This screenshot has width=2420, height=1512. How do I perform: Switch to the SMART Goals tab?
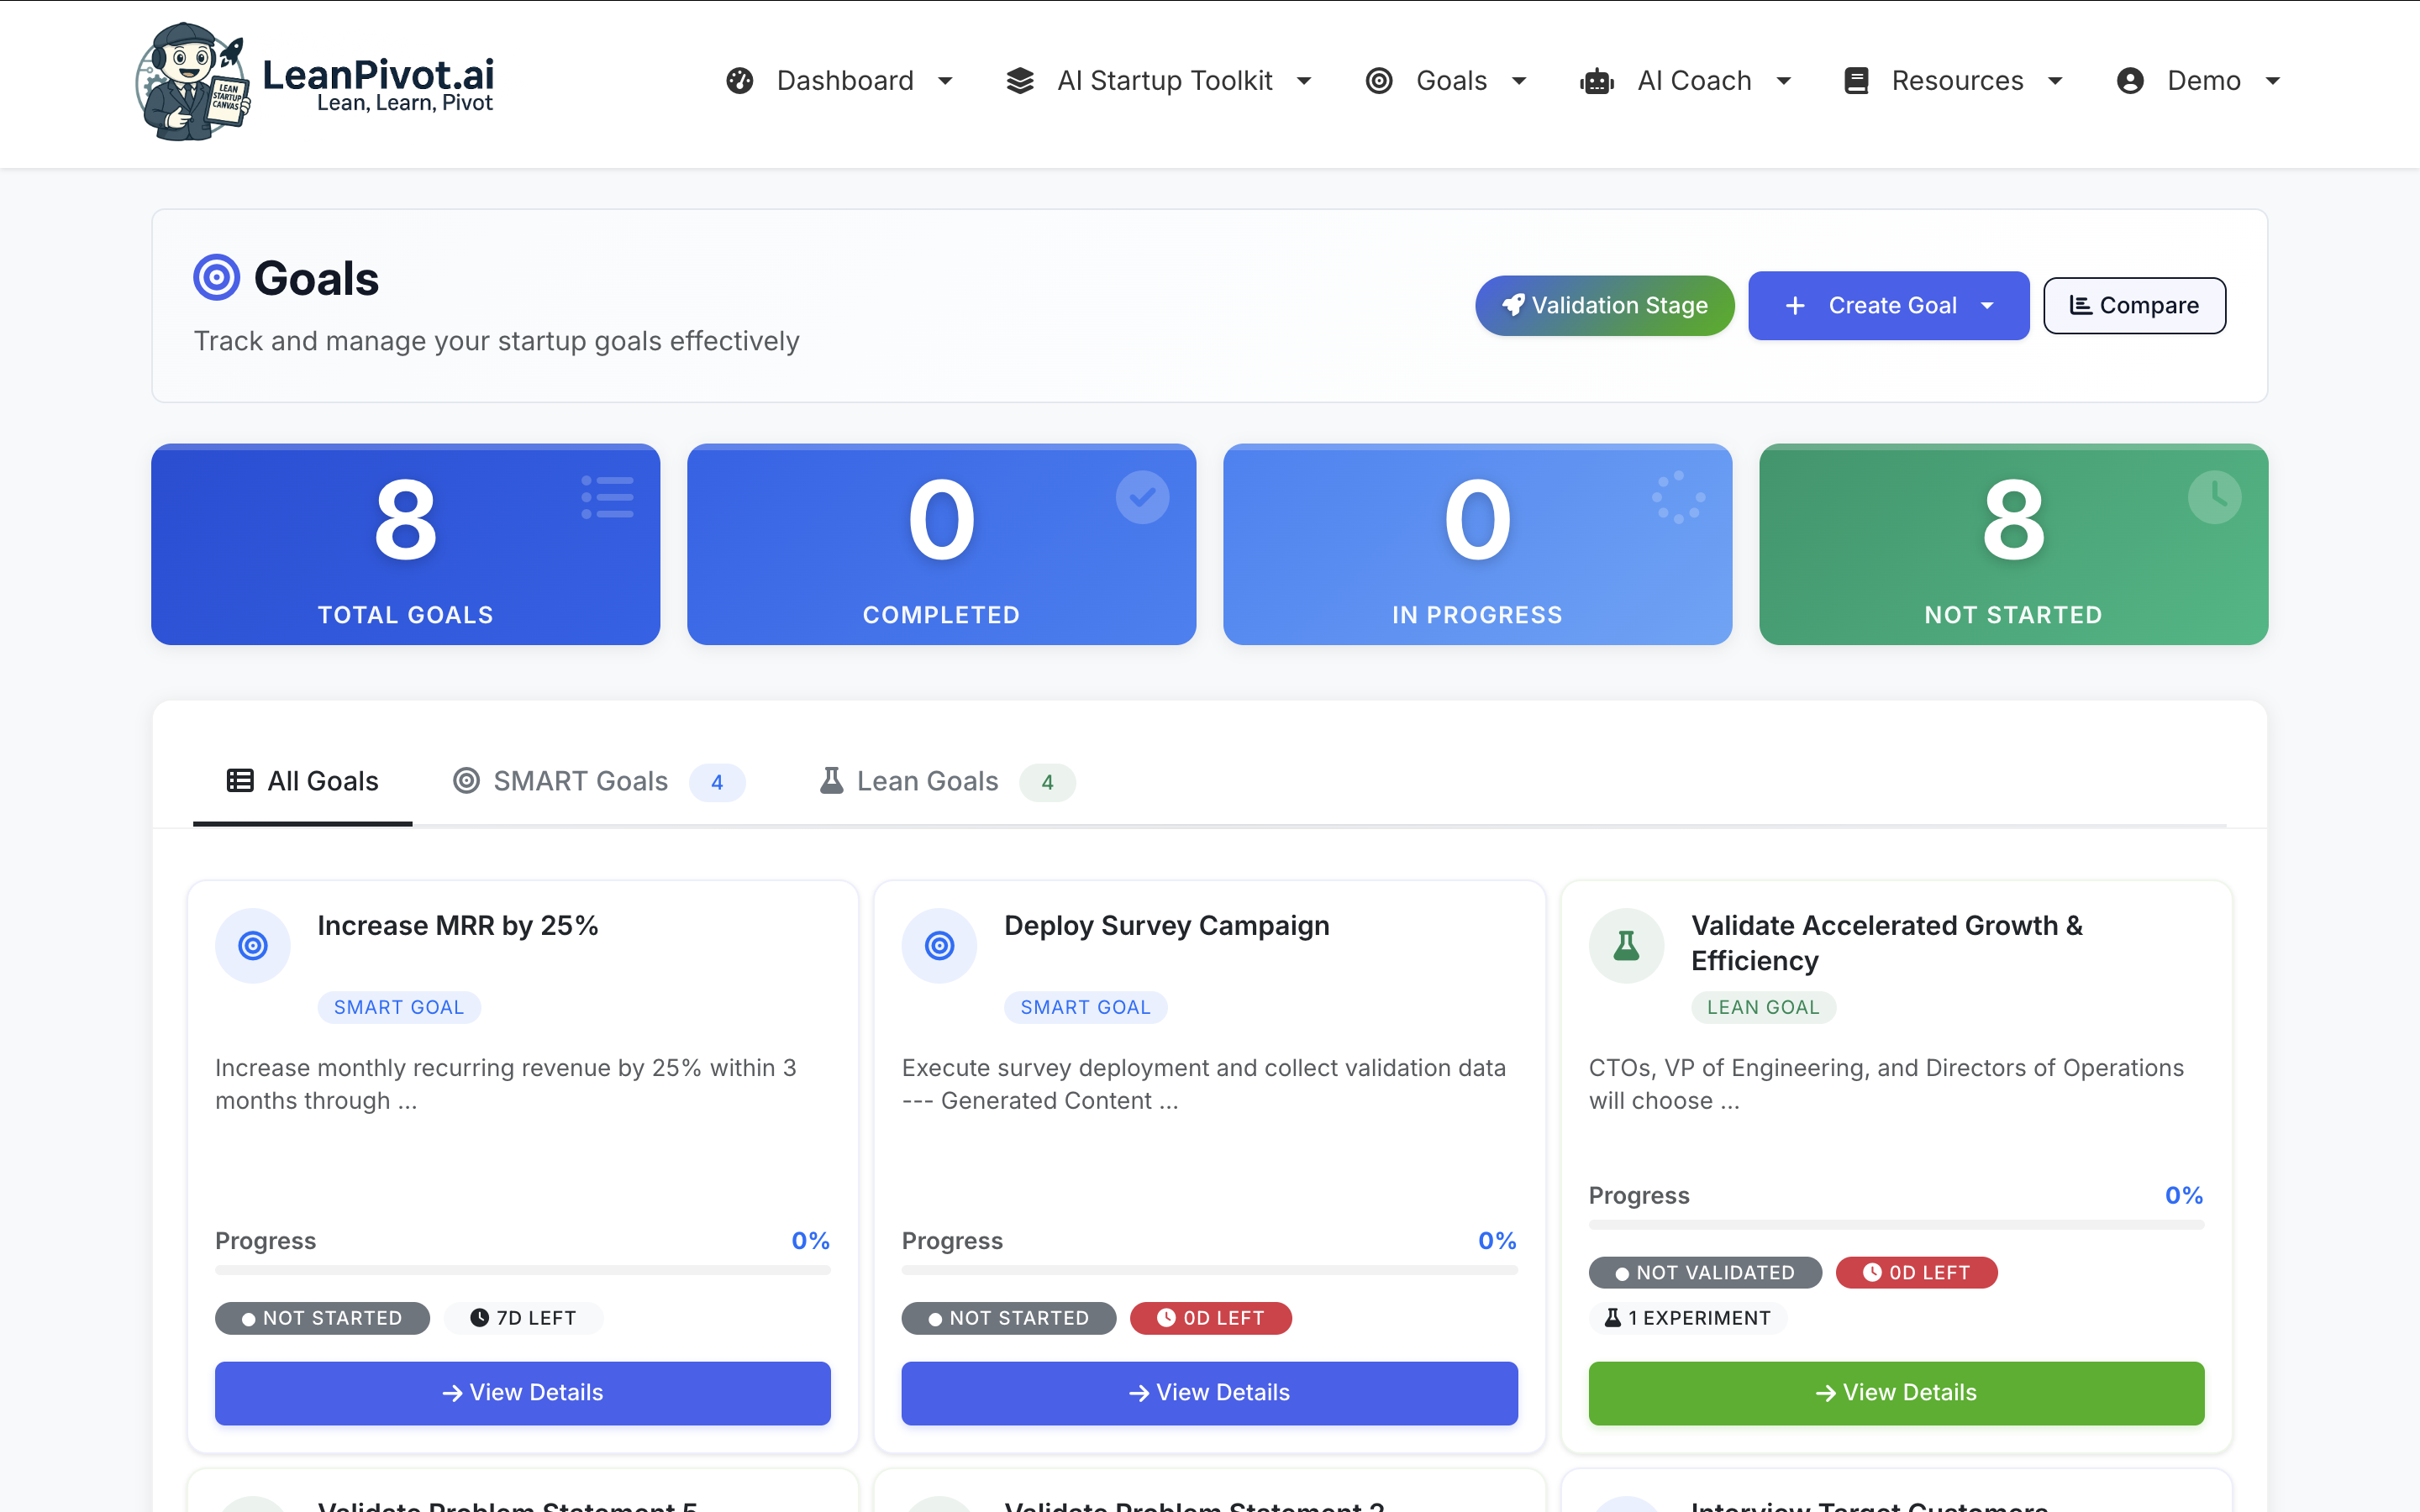[580, 781]
